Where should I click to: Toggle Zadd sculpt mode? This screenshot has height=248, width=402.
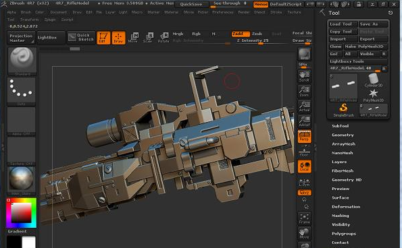(241, 34)
